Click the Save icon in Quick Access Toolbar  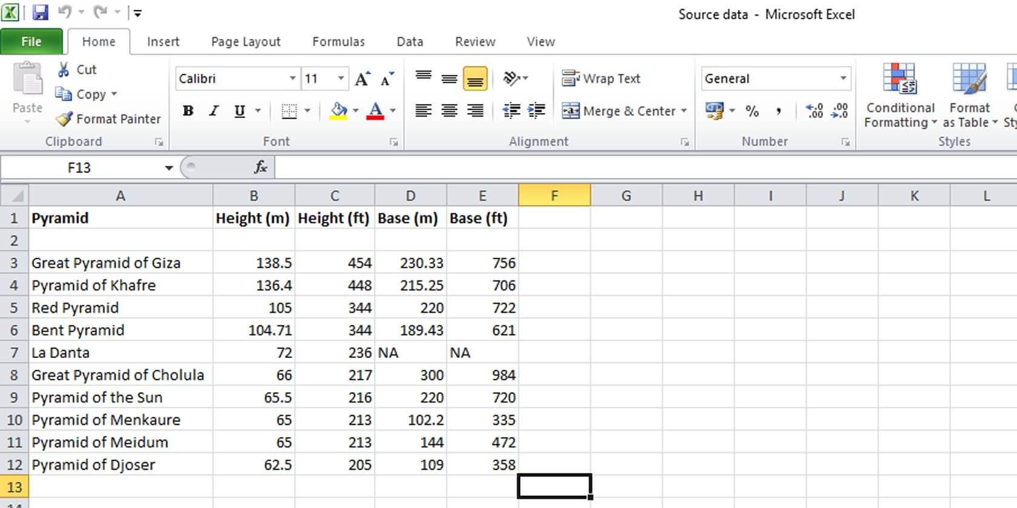point(40,13)
